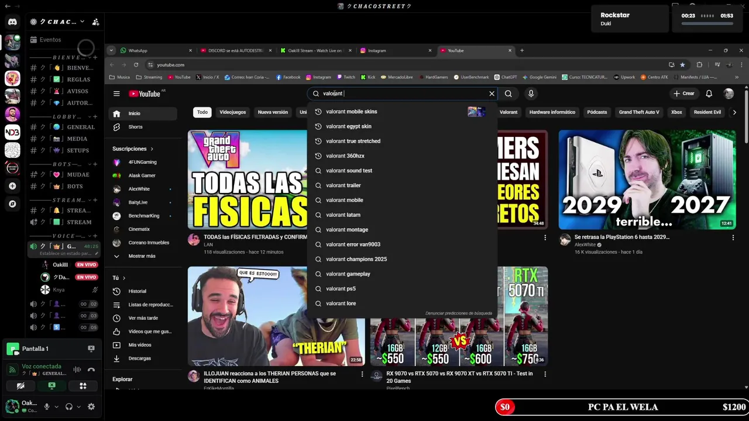Switch to Oakilll Stream Kick tab
This screenshot has width=749, height=421.
click(x=316, y=50)
